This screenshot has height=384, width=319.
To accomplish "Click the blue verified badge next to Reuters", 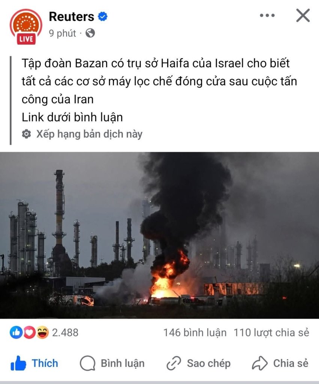I will [x=103, y=16].
